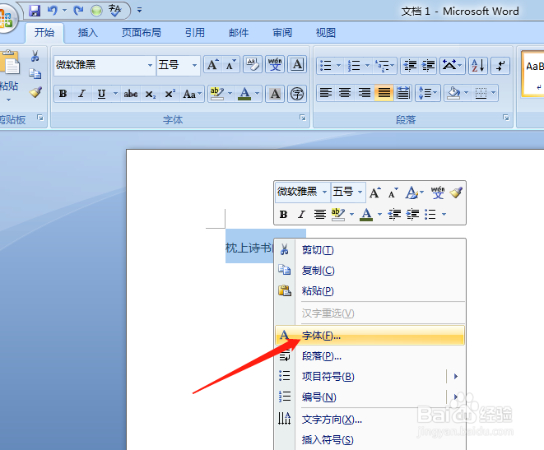
Task: Toggle Align Left in paragraph group
Action: click(326, 93)
